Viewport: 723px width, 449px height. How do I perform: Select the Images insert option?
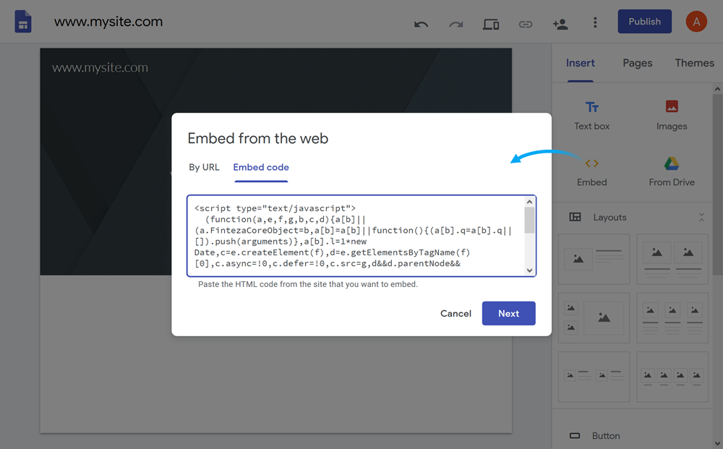(x=672, y=116)
